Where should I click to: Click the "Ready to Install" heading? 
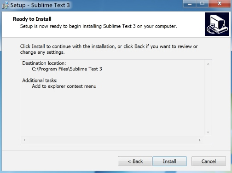point(32,19)
